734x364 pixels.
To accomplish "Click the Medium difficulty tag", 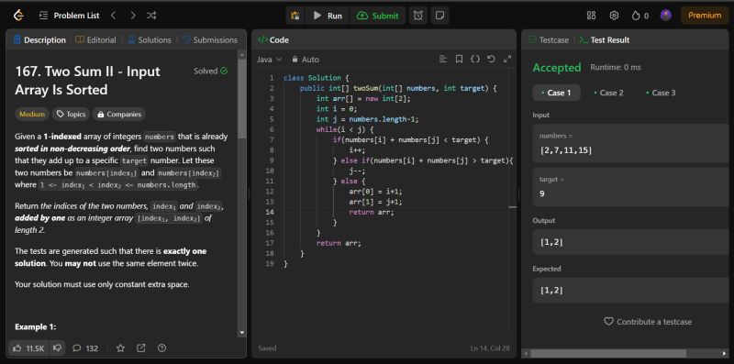I will (x=32, y=115).
